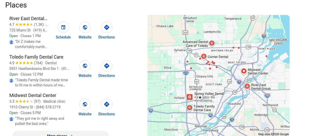Click the Rossford label on the map

coord(234,104)
